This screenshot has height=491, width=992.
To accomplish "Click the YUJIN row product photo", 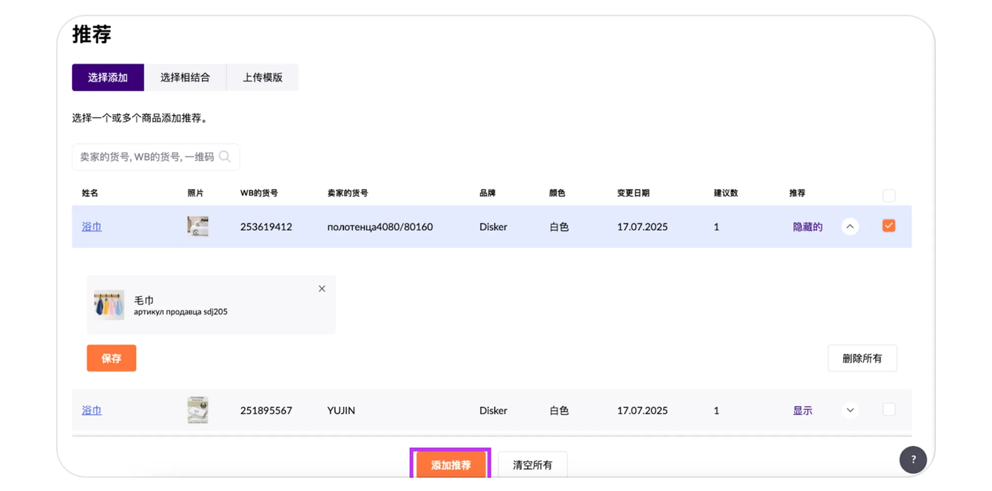I will click(197, 410).
